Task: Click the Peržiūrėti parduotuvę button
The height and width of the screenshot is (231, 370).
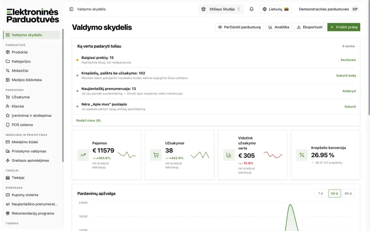Action: 239,27
